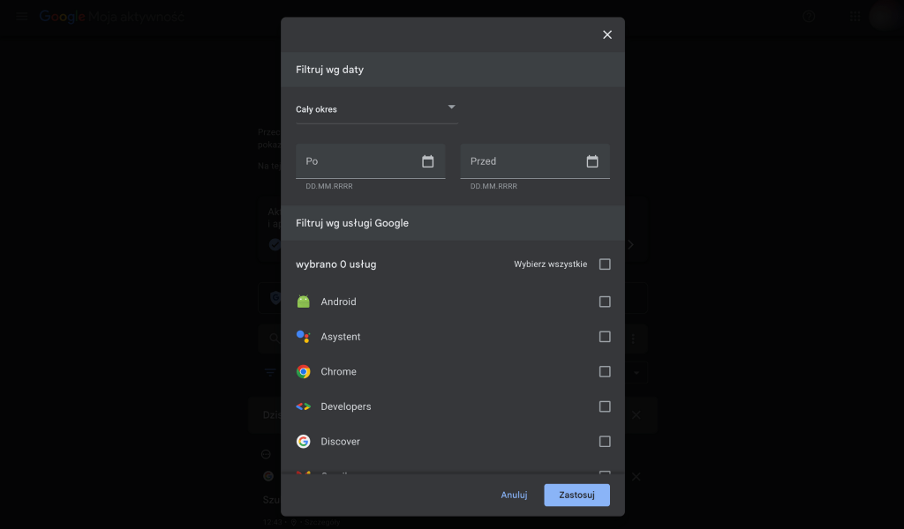
Task: Toggle the Developers checkbox
Action: (x=605, y=406)
